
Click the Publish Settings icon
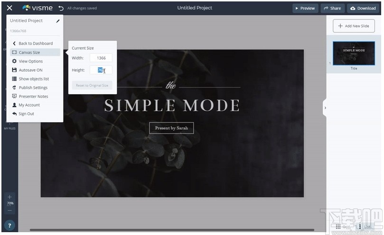[x=14, y=88]
